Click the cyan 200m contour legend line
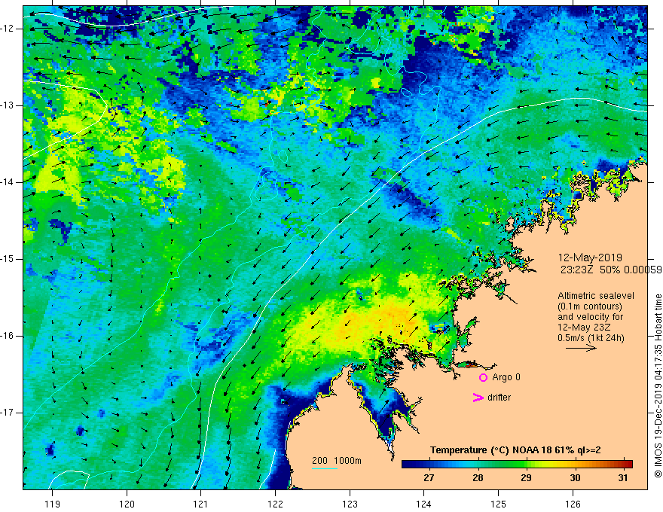This screenshot has width=663, height=512. [x=324, y=468]
